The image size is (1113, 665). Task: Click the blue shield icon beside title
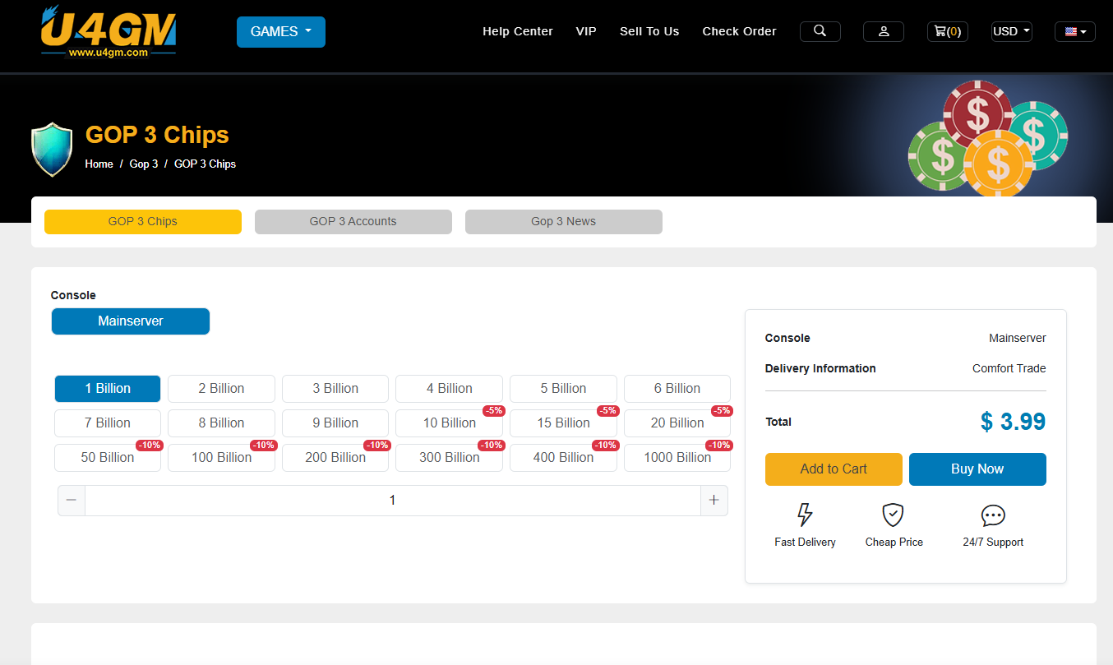tap(52, 149)
